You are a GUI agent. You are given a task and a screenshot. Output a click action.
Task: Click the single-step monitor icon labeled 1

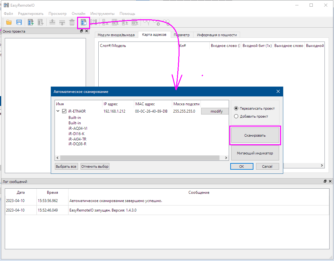(147, 22)
